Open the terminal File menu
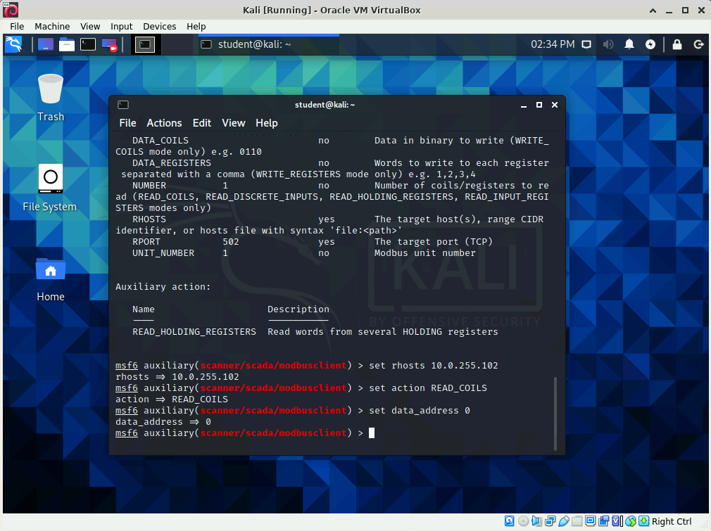 point(127,123)
